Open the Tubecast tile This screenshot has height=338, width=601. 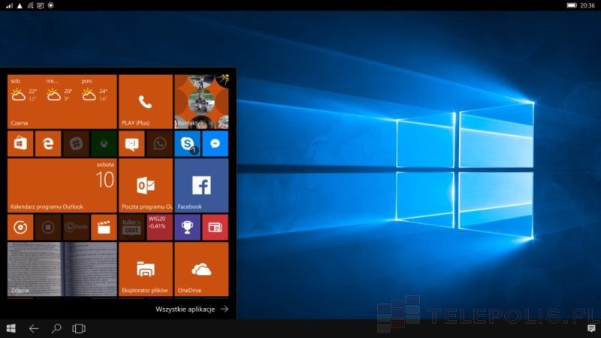click(132, 228)
